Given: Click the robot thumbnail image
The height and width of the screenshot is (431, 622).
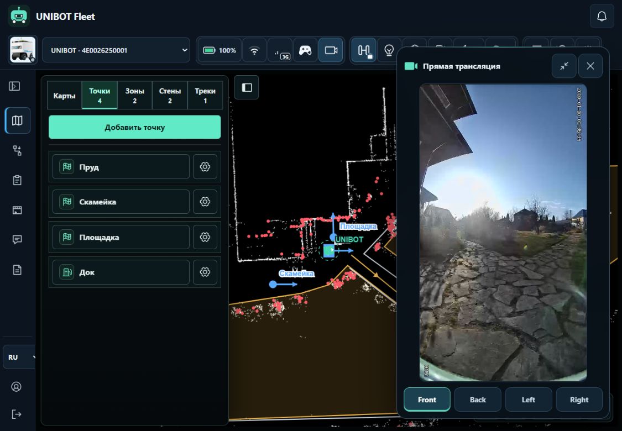Looking at the screenshot, I should pos(23,50).
